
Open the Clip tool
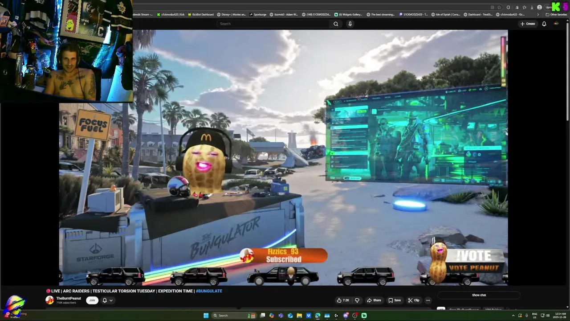pos(414,300)
